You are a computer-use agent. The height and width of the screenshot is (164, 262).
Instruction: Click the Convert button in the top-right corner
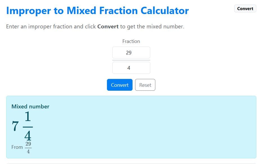point(245,8)
